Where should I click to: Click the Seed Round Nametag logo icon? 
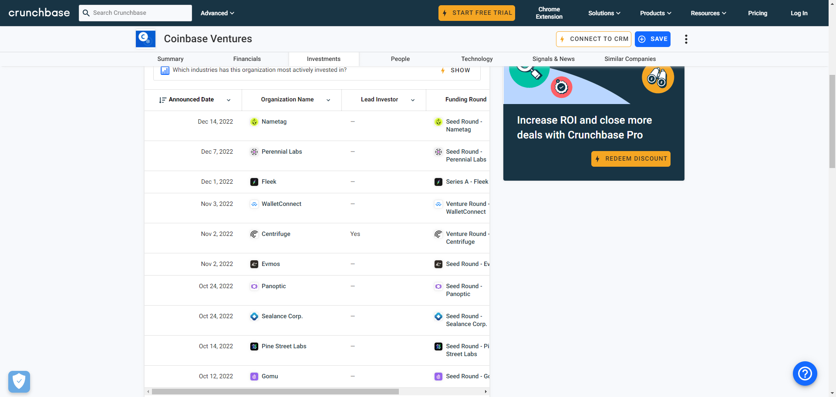[x=438, y=122]
